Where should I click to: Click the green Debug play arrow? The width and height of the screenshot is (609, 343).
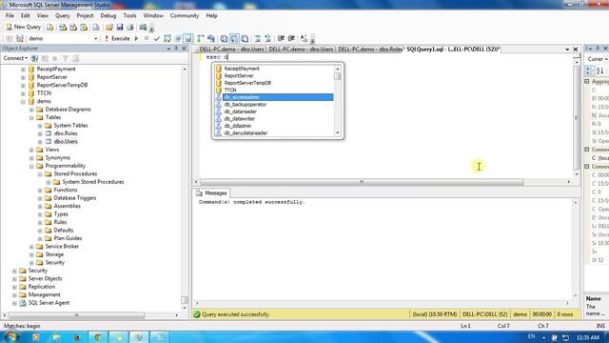point(136,38)
